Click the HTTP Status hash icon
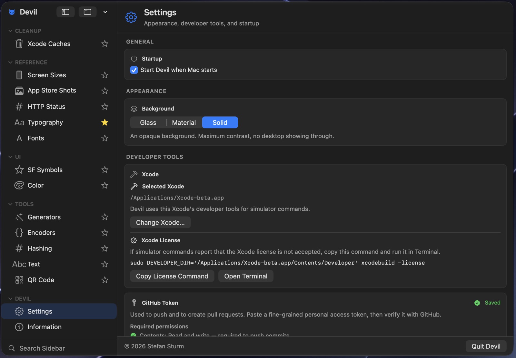This screenshot has width=516, height=358. point(19,107)
